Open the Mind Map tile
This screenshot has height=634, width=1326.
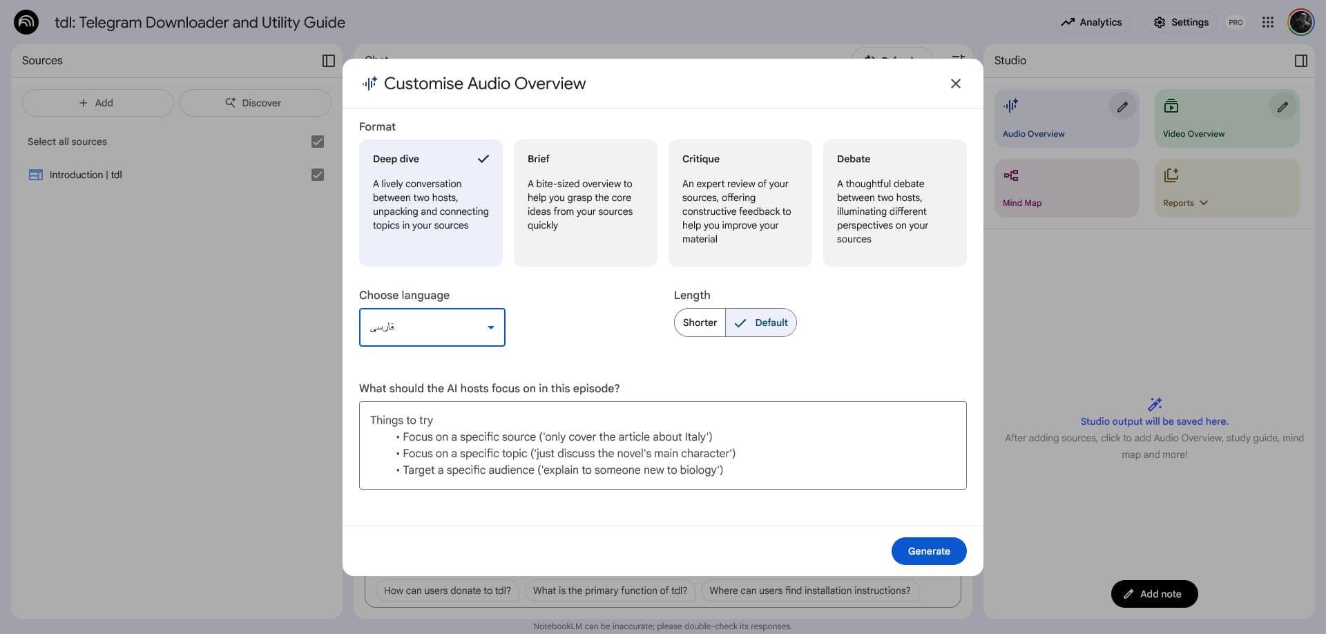pyautogui.click(x=1066, y=188)
